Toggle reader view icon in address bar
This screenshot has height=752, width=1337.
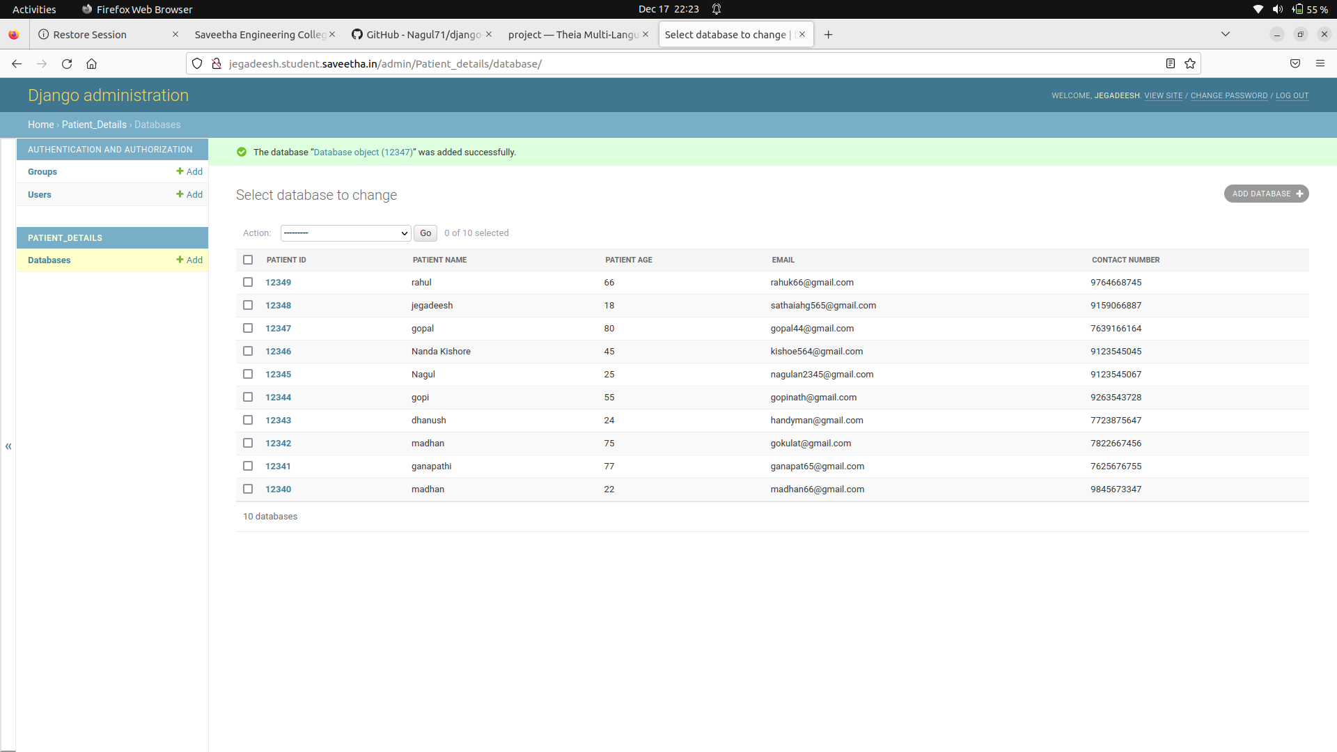click(x=1171, y=64)
